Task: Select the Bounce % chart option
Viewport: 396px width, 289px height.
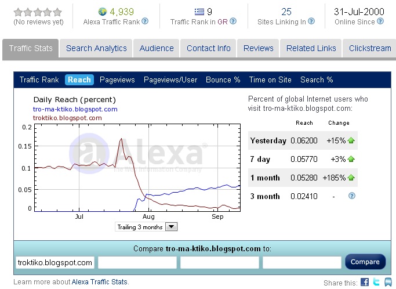Action: (223, 80)
